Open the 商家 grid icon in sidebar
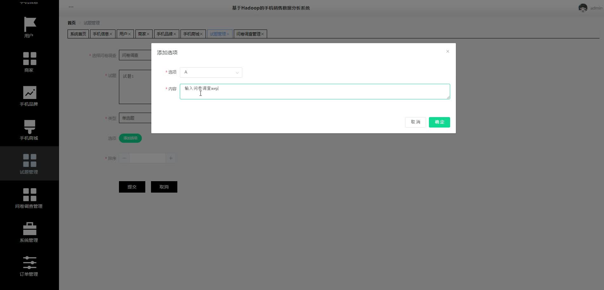 coord(30,58)
